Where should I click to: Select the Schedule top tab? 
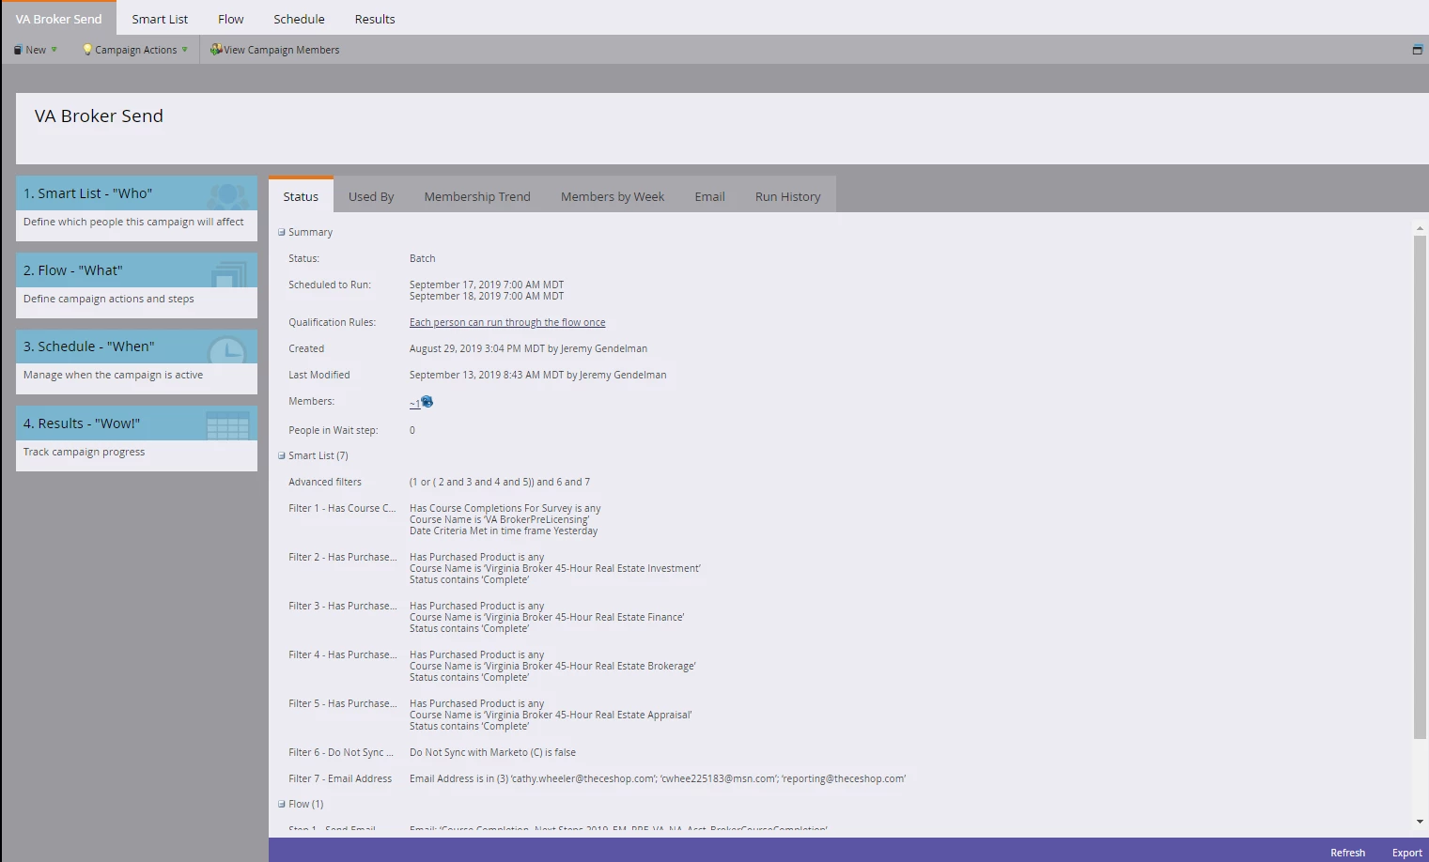[x=299, y=19]
